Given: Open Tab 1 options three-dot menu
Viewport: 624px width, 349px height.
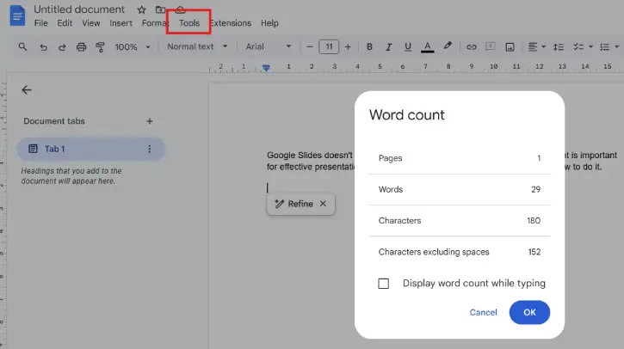Looking at the screenshot, I should tap(149, 149).
